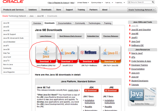This screenshot has width=163, height=111.
Task: Open the Store menu item
Action: [59, 10]
